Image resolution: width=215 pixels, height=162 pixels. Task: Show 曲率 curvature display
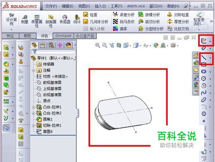(120, 28)
